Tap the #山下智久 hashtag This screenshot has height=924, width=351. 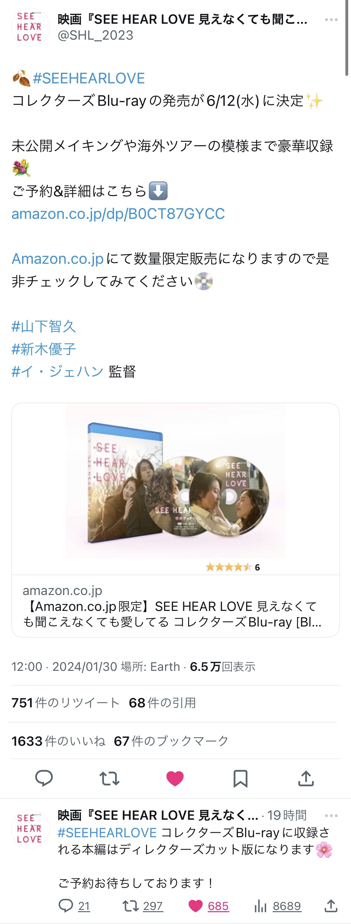(x=44, y=327)
